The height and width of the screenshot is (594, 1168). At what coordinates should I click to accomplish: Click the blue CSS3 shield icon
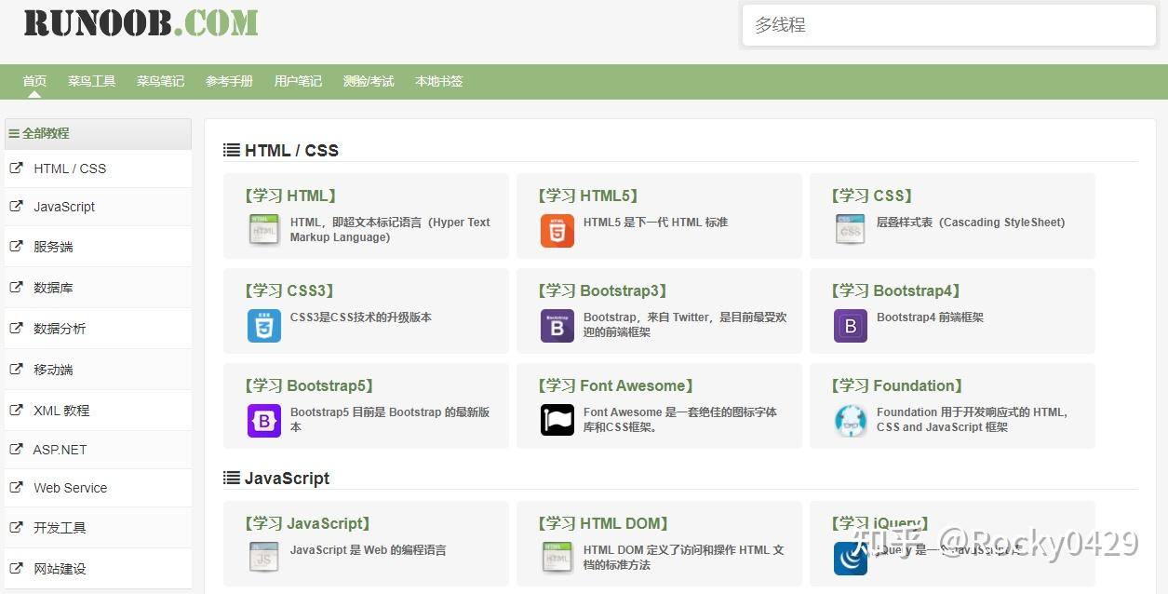(264, 326)
